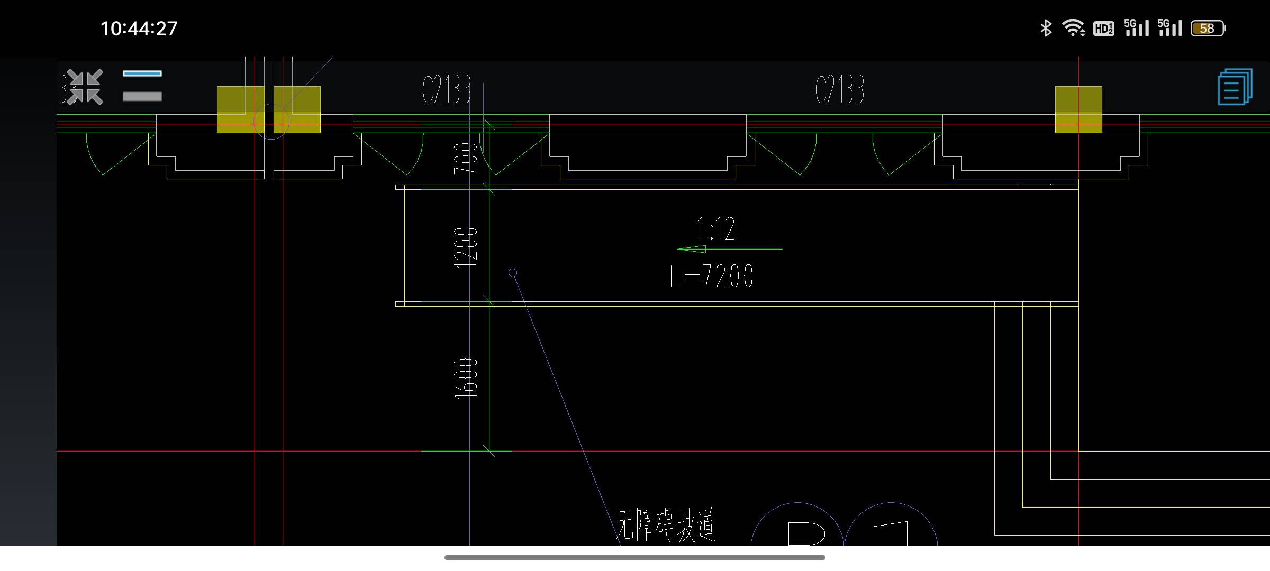This screenshot has height=571, width=1270.
Task: Select the 无障碍坡道 annotation text
Action: coord(666,525)
